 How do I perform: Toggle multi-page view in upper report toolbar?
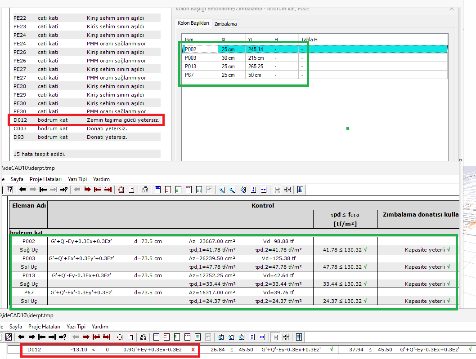287,190
